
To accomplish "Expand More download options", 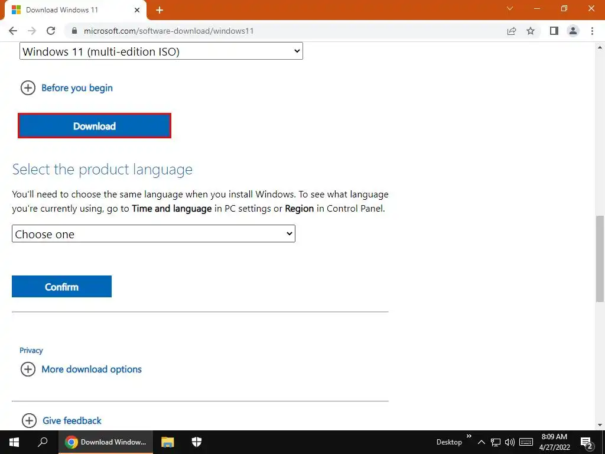I will (81, 369).
